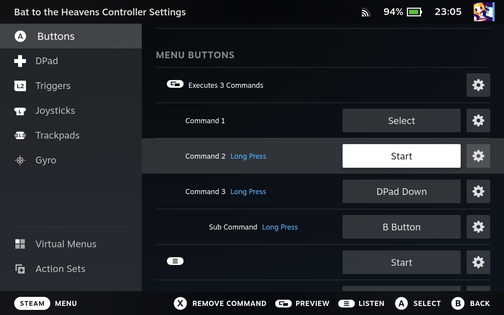Click gear icon beside Command 2 Start
The width and height of the screenshot is (504, 315).
click(x=478, y=156)
